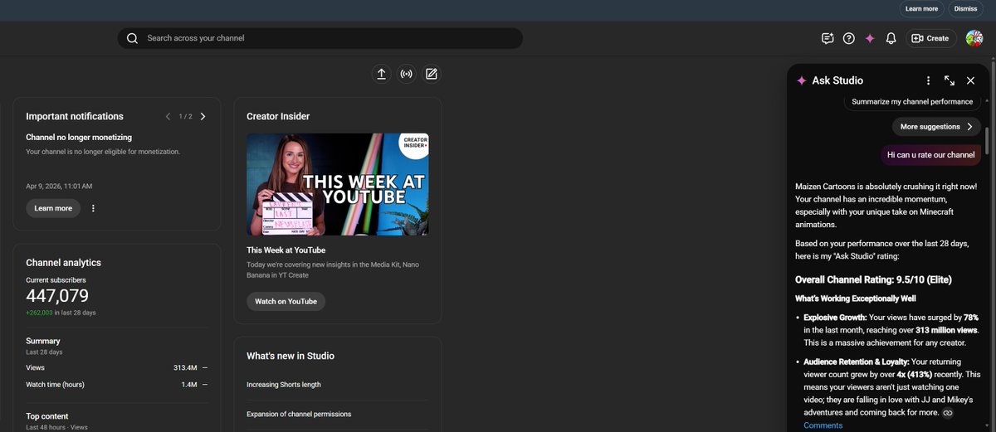Click the Ask Studio panel scrollbar
996x432 pixels.
coord(987,140)
